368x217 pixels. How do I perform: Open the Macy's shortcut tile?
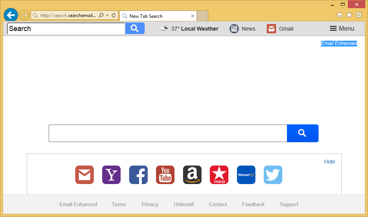[219, 175]
